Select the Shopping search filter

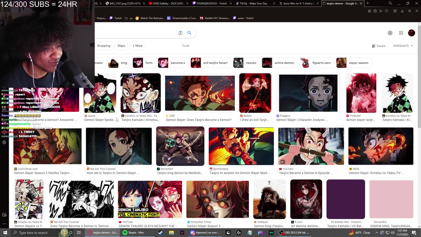104,46
